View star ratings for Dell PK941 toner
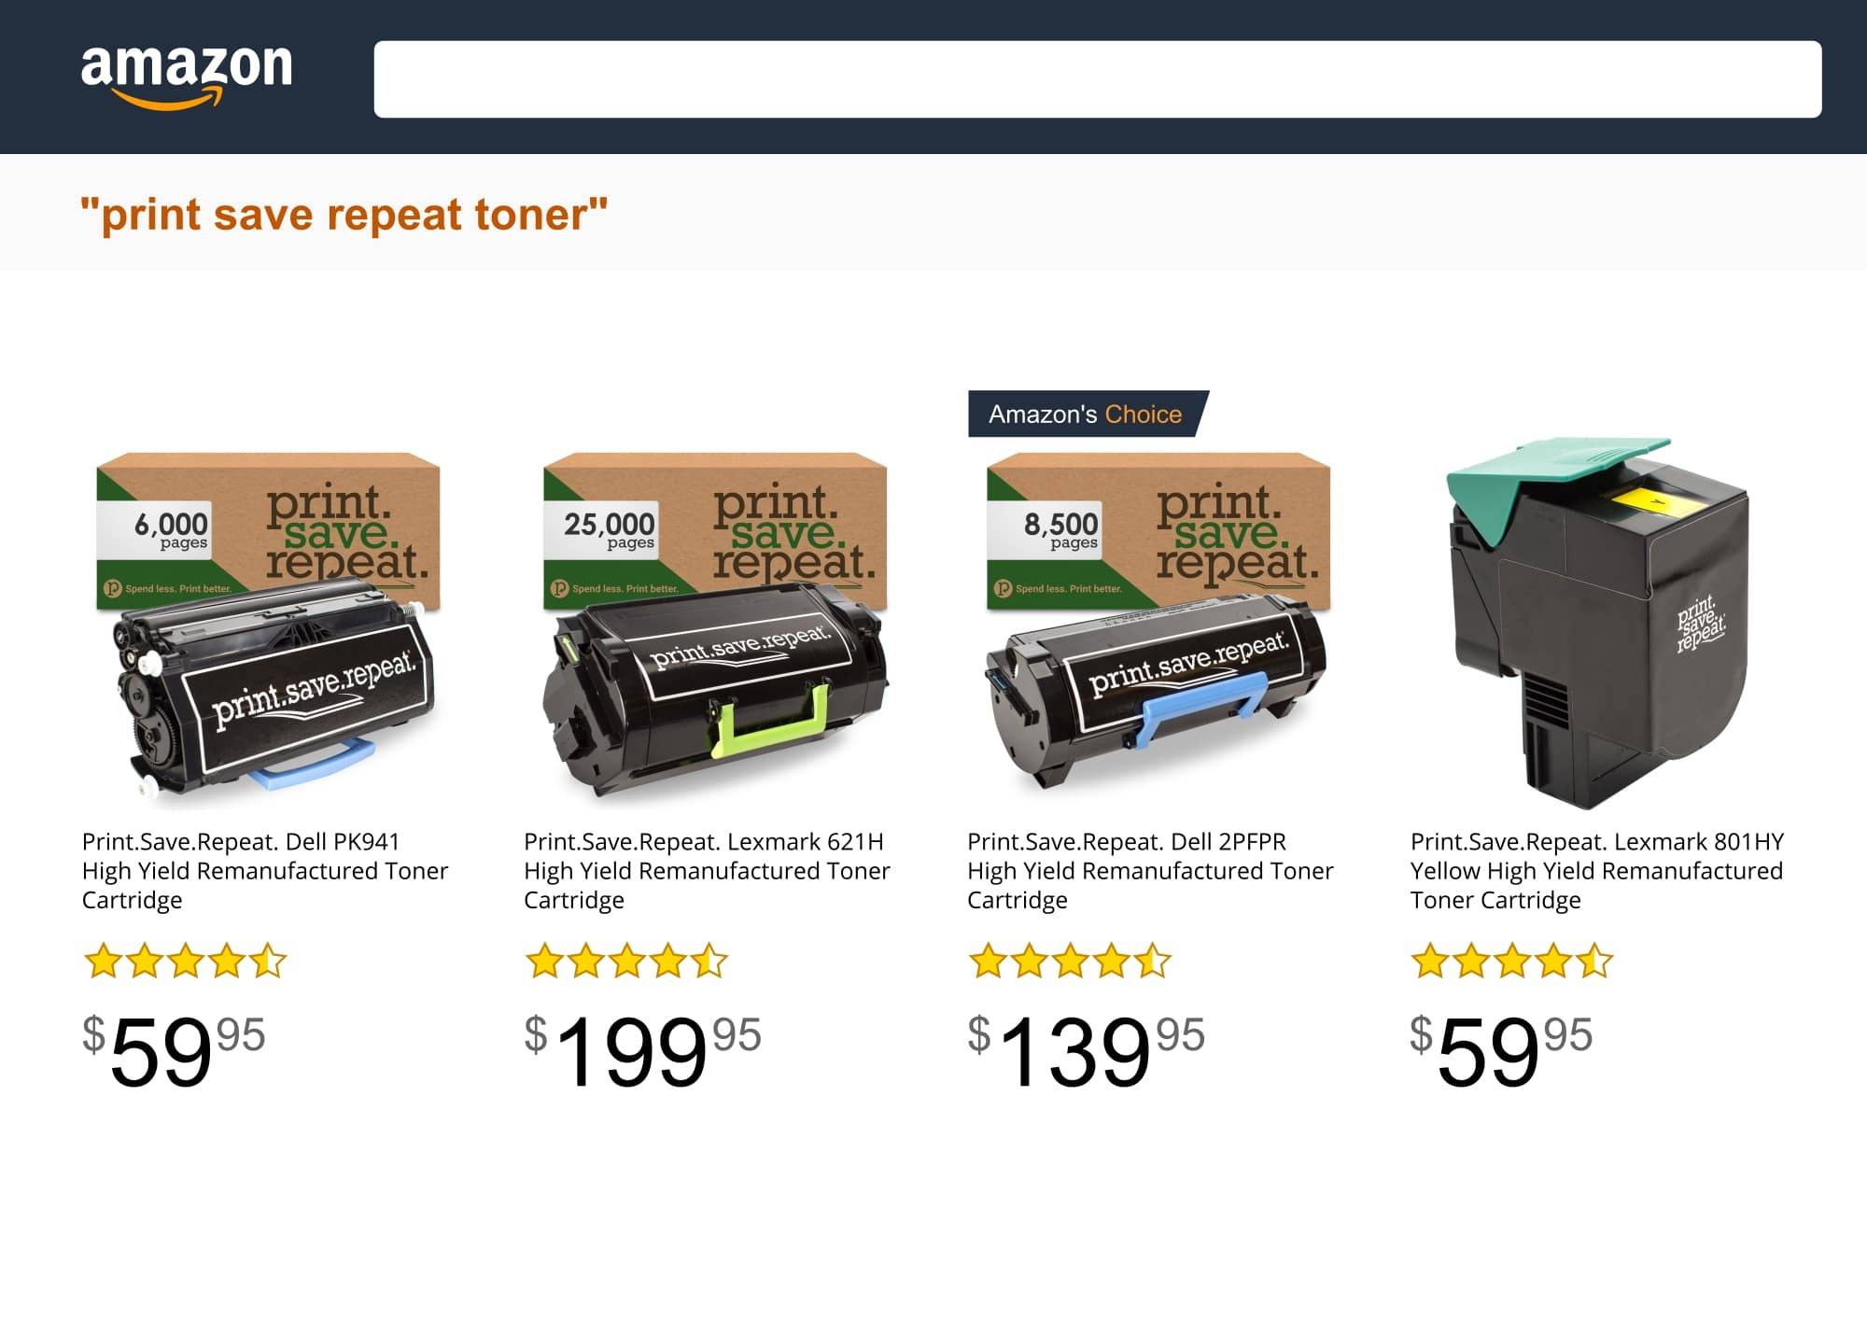 [185, 961]
